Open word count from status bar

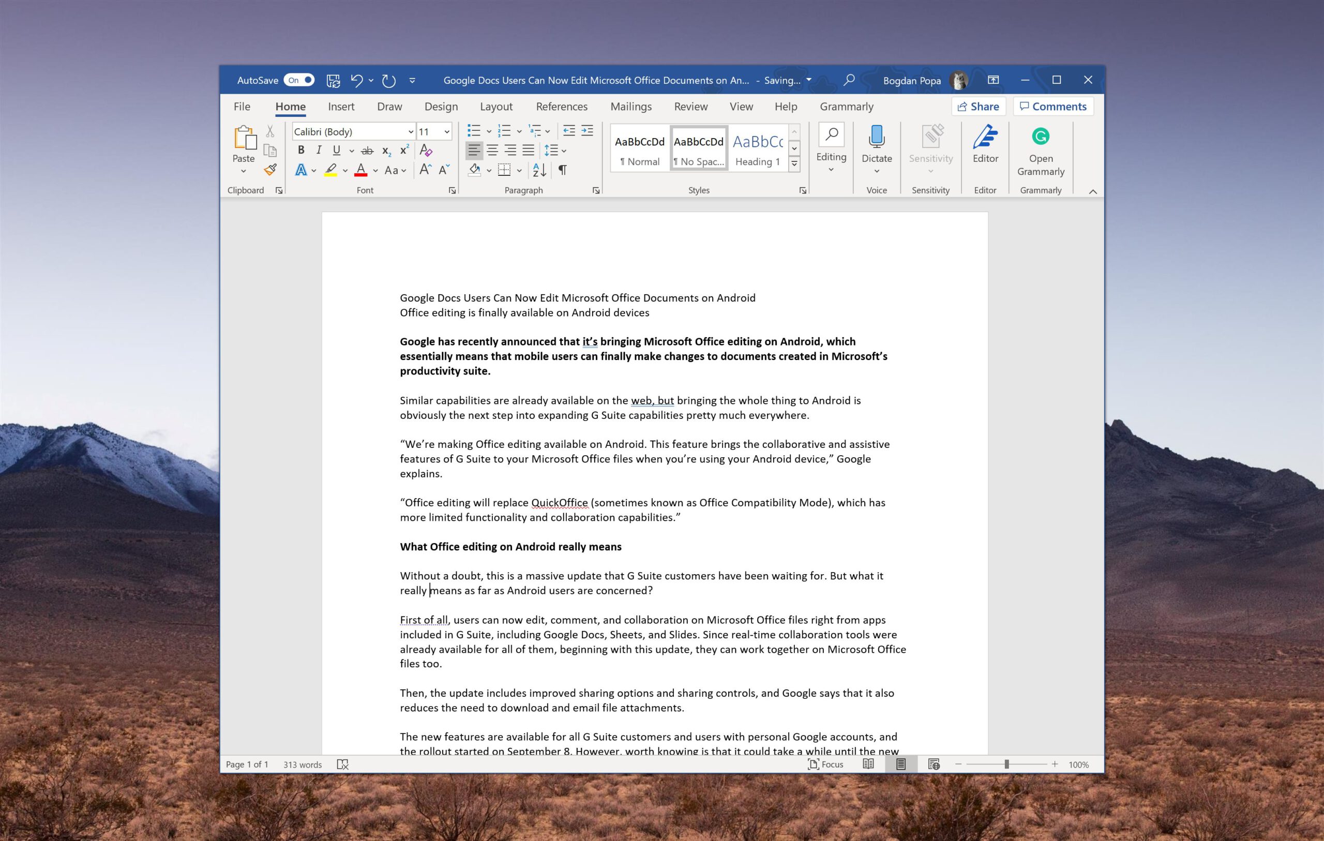[x=302, y=764]
